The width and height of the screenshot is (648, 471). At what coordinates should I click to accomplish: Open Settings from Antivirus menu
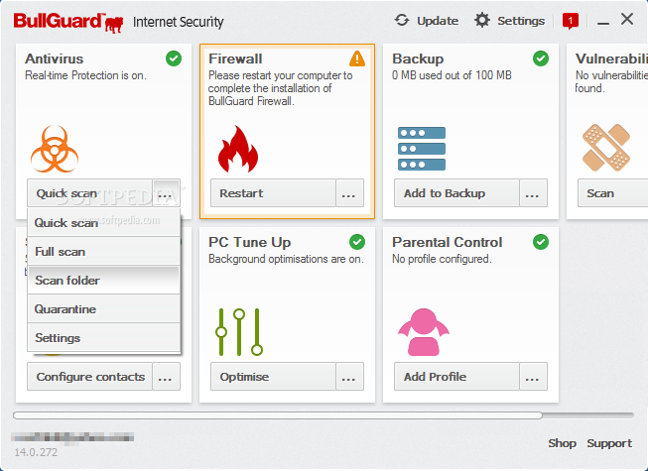click(104, 338)
